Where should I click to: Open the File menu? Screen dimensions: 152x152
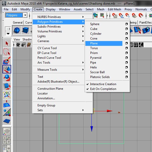pos(6,9)
